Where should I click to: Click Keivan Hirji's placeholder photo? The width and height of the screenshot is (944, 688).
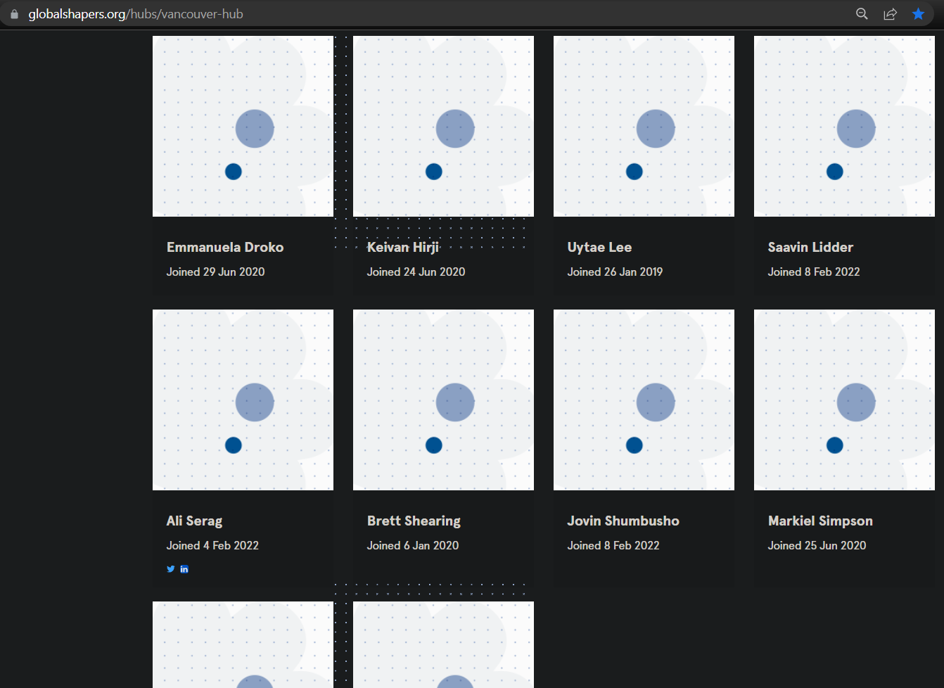click(443, 127)
